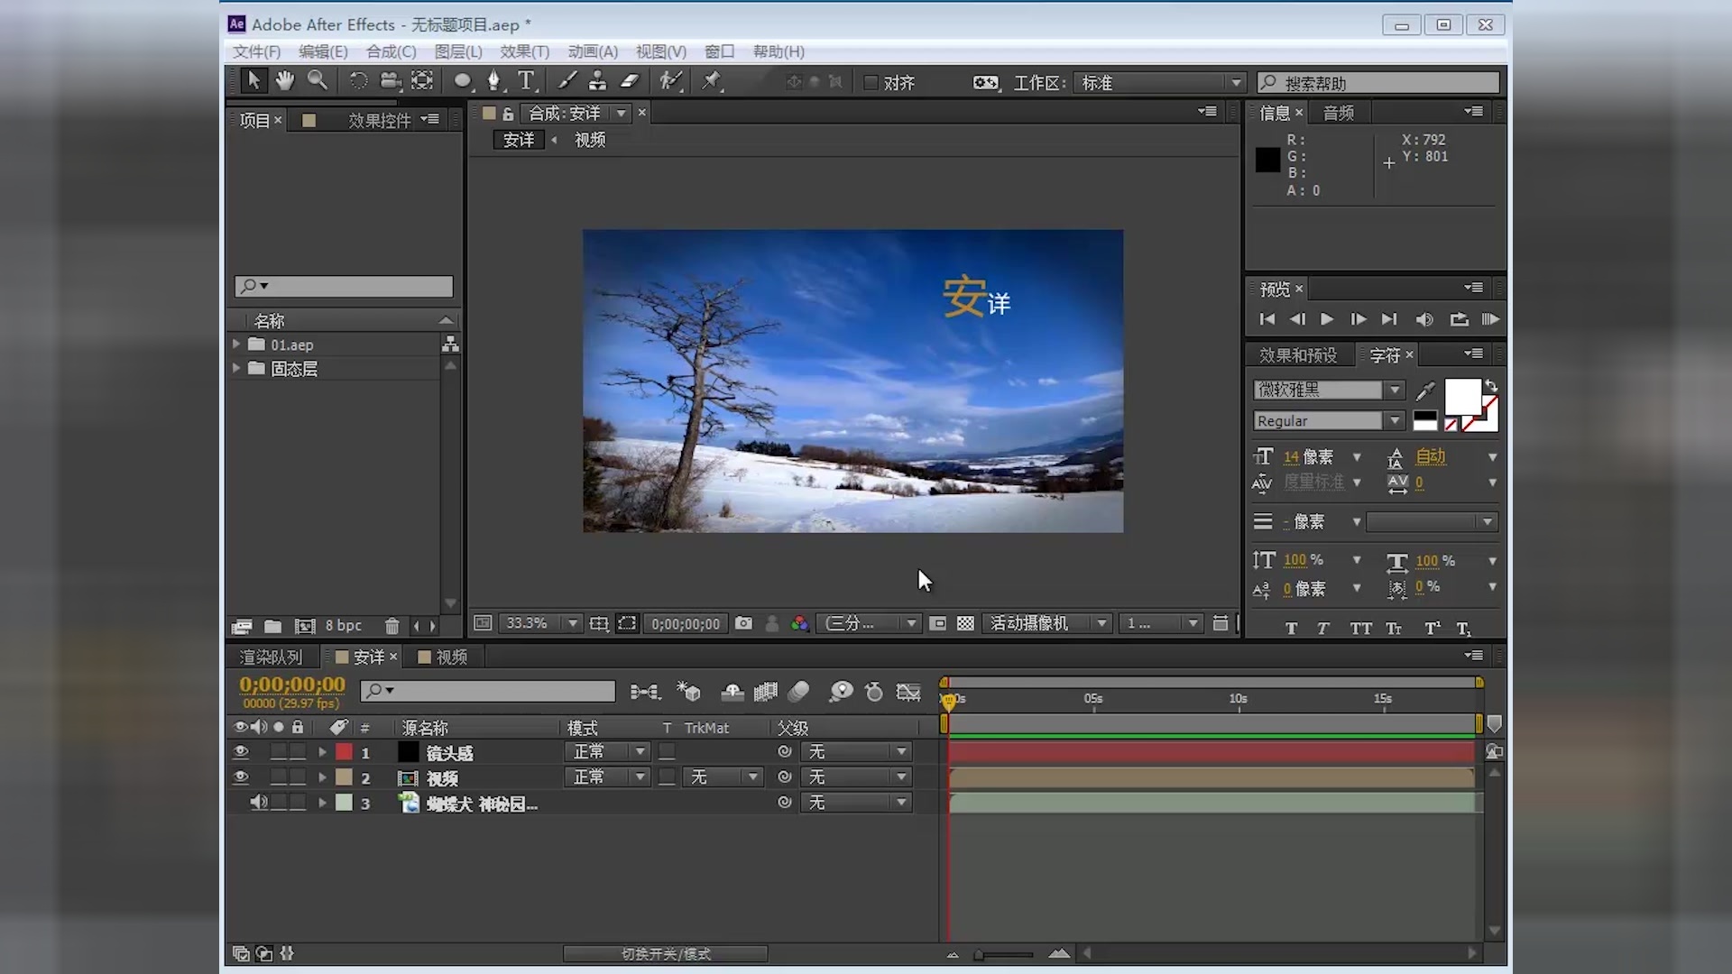
Task: Select the Horizontal Type tool
Action: pos(527,81)
